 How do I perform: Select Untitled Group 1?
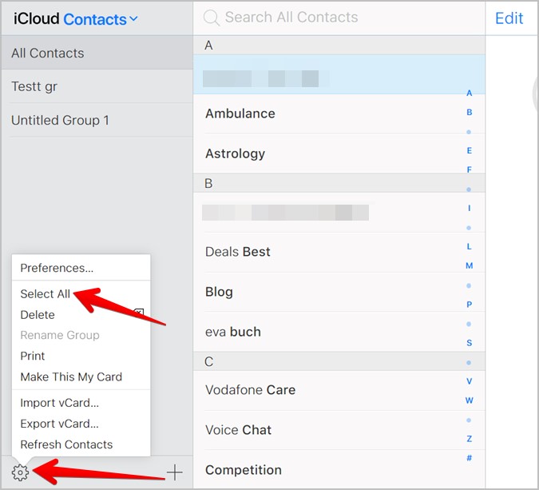(97, 120)
